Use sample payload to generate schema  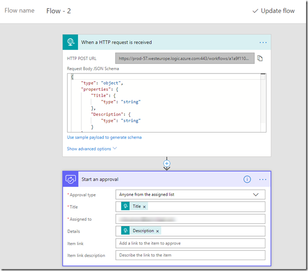(104, 137)
